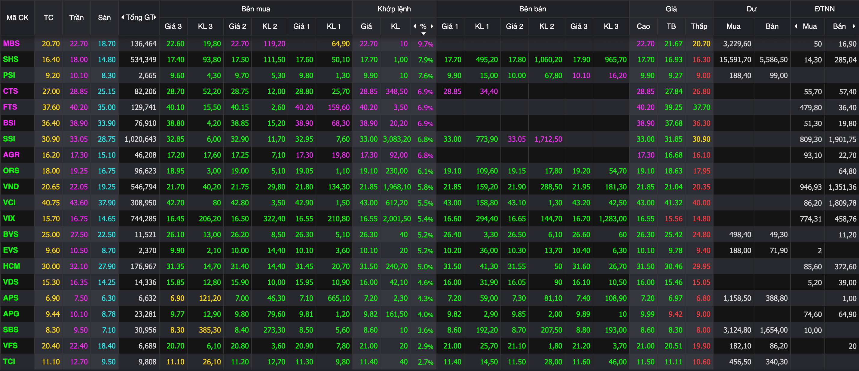This screenshot has width=859, height=371.
Task: Open ORS stock symbol
Action: [11, 170]
